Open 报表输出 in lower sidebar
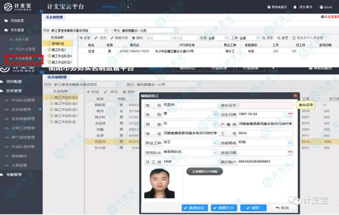 [x=19, y=156]
